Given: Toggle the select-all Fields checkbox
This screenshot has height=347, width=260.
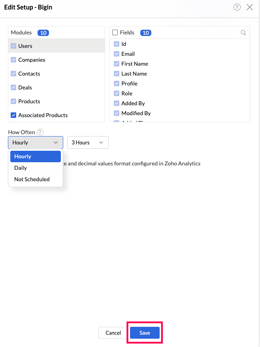Looking at the screenshot, I should 115,32.
